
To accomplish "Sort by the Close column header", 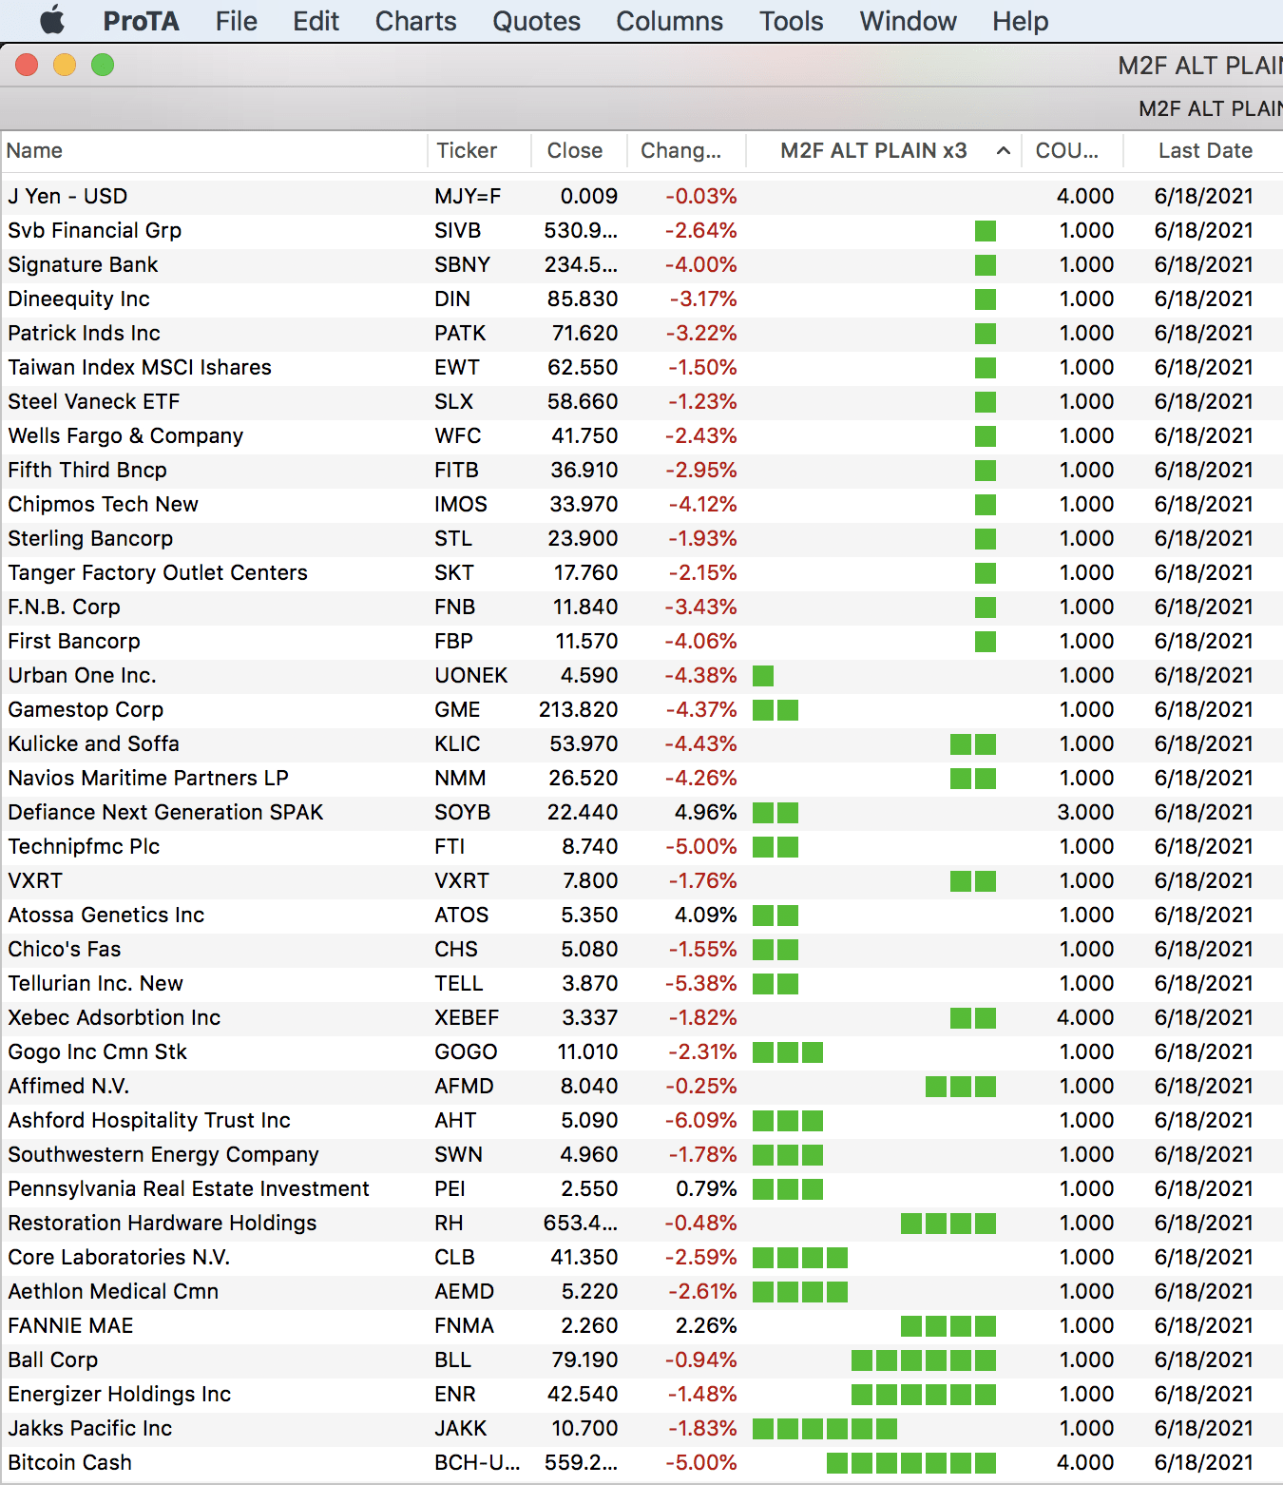I will 579,150.
